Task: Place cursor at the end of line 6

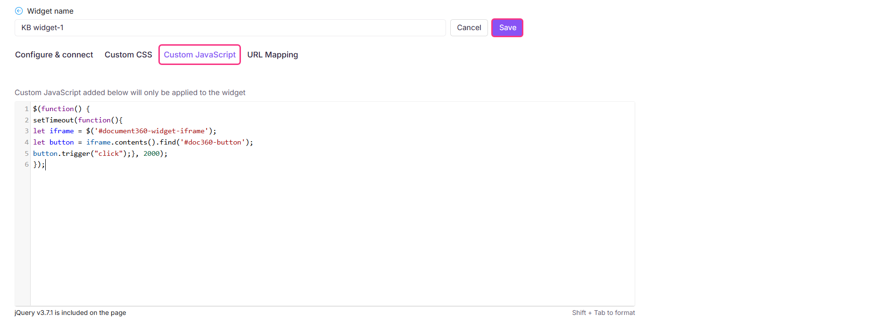Action: [45, 165]
